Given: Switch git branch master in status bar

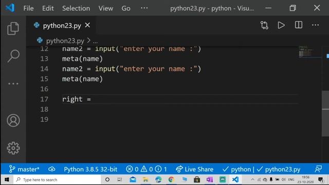Looking at the screenshot, I should (24, 169).
